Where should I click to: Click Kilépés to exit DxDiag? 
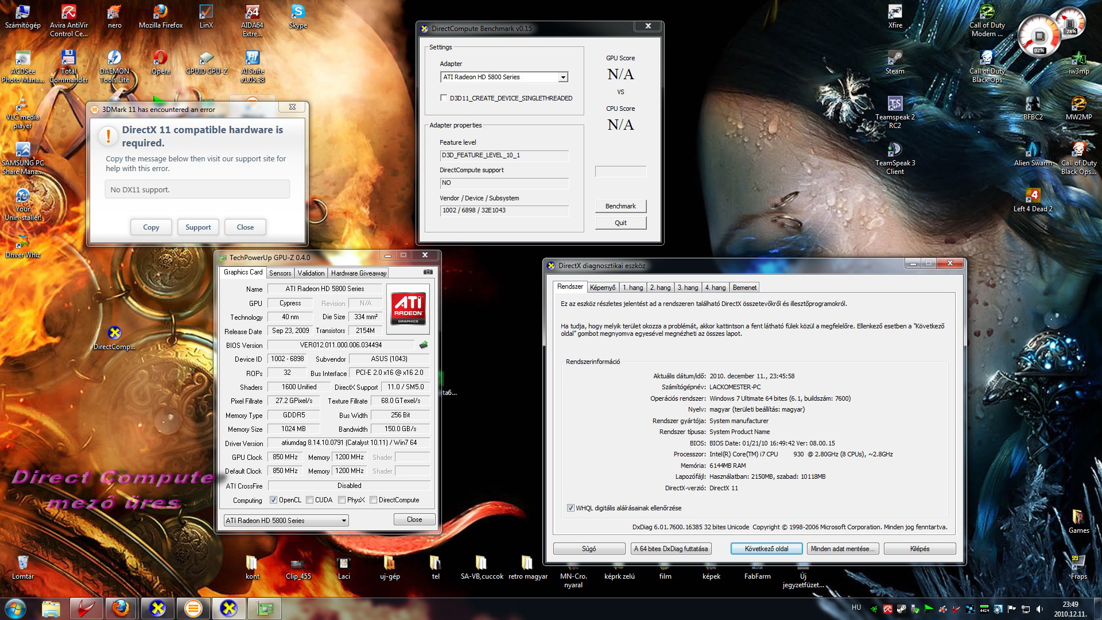click(x=919, y=549)
